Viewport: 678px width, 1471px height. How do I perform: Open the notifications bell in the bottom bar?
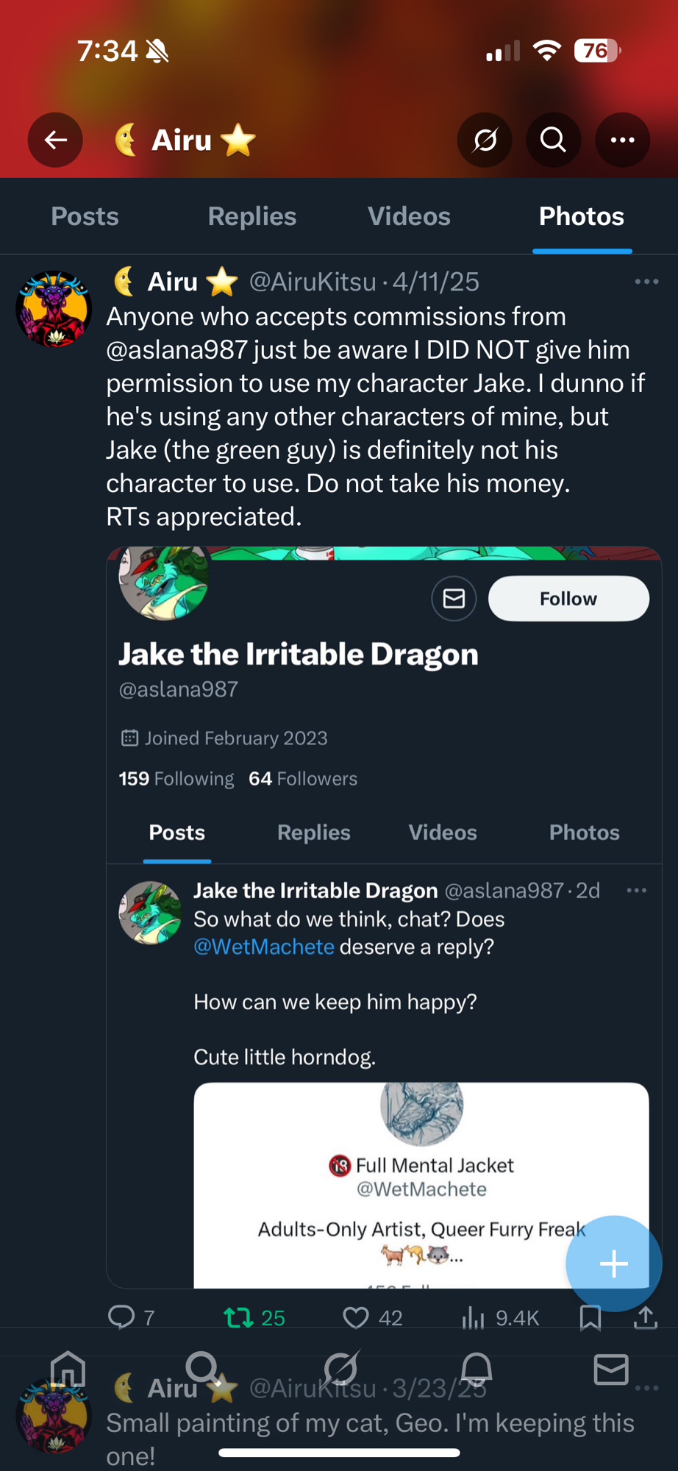[477, 1369]
